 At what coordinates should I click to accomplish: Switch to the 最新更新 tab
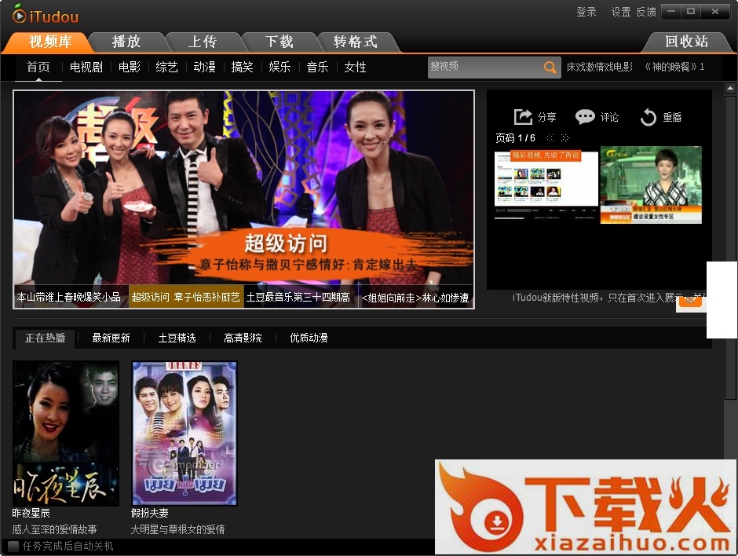(x=111, y=338)
